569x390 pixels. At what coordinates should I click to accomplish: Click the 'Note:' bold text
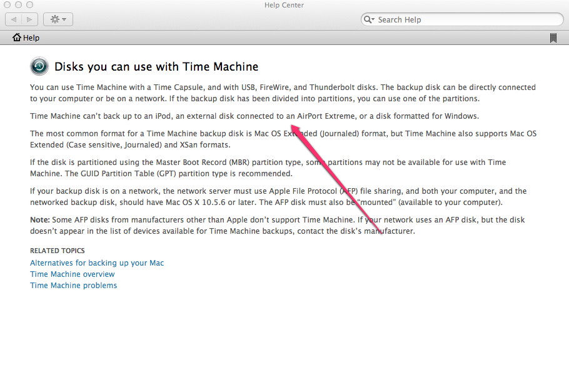tap(40, 220)
